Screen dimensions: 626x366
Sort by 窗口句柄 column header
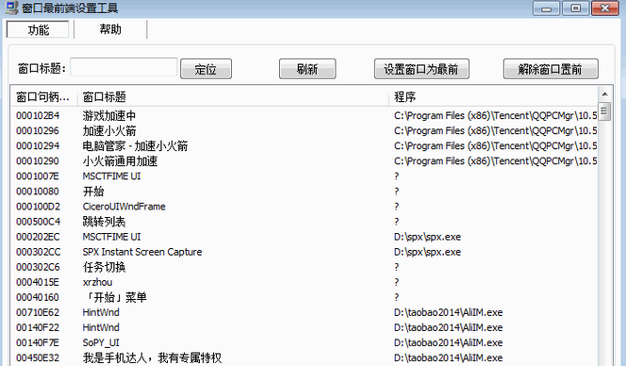(44, 97)
